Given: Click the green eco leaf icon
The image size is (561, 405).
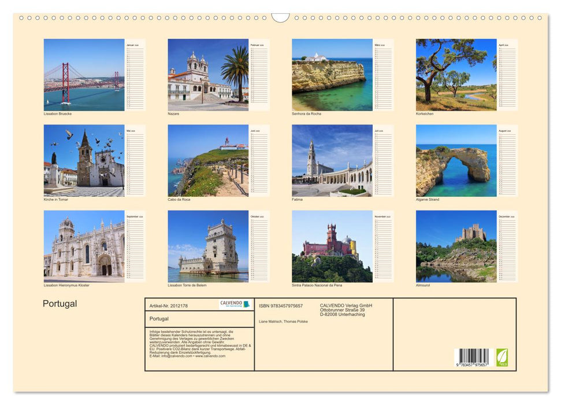Looking at the screenshot, I should click(x=502, y=357).
